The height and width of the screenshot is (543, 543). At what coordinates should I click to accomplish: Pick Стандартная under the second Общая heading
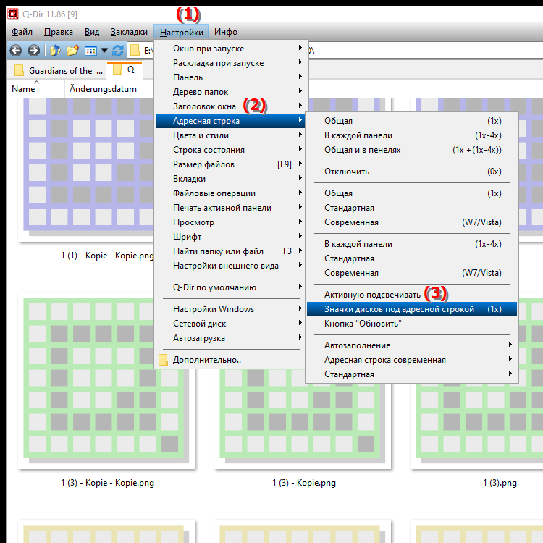(412, 208)
